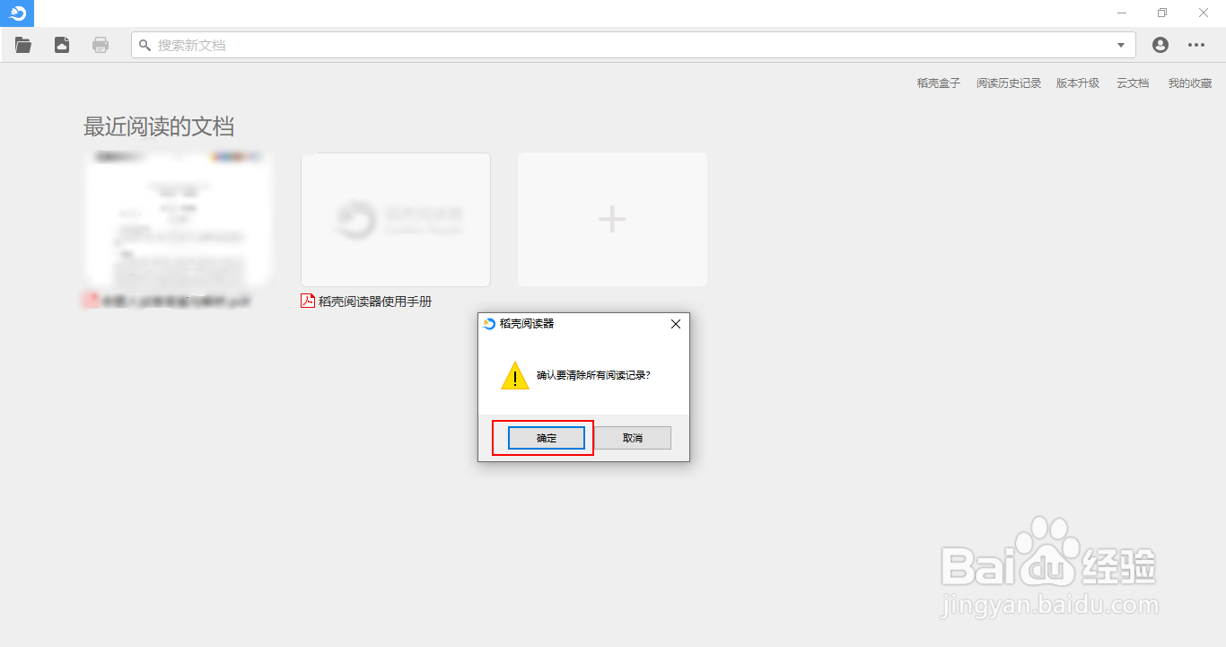This screenshot has height=647, width=1226.
Task: Open the user account icon
Action: 1160,45
